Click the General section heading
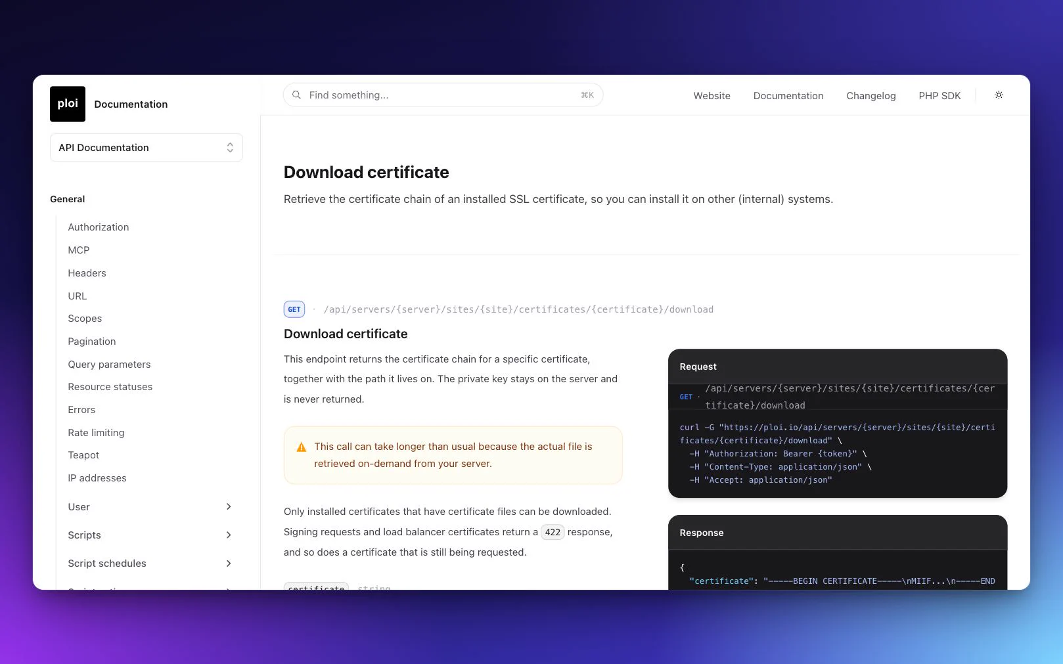 68,199
